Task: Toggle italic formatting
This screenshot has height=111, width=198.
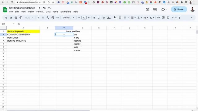Action: coord(99,18)
